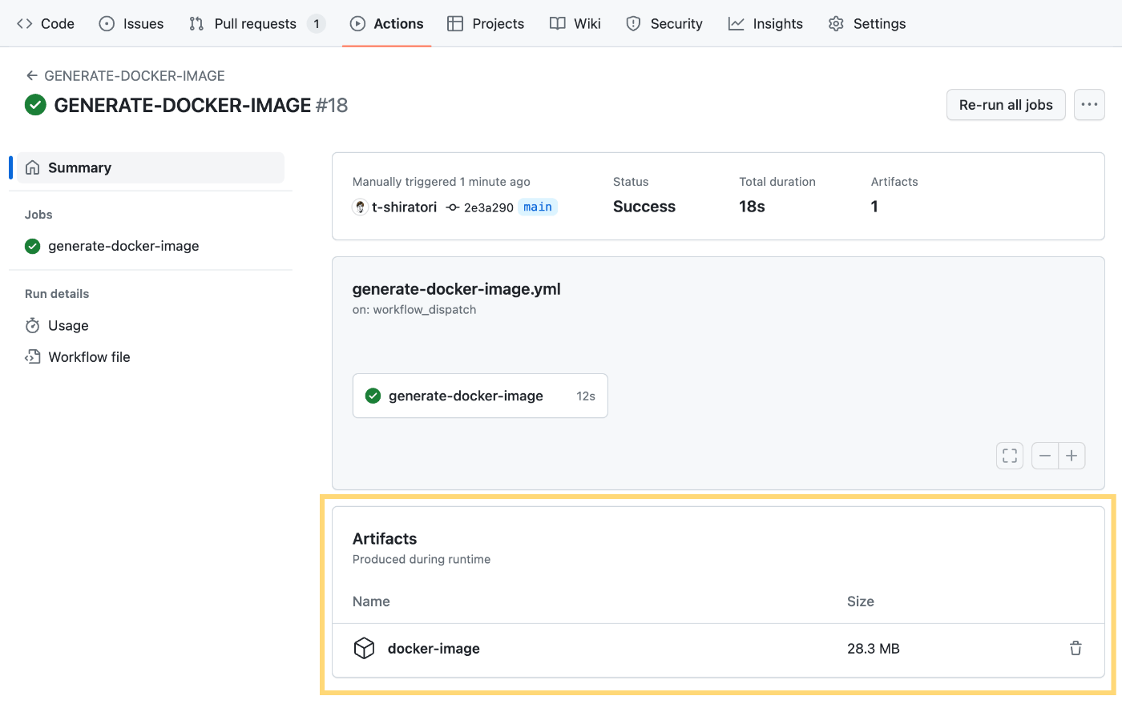Open the Code tab
The width and height of the screenshot is (1122, 704).
click(x=46, y=23)
